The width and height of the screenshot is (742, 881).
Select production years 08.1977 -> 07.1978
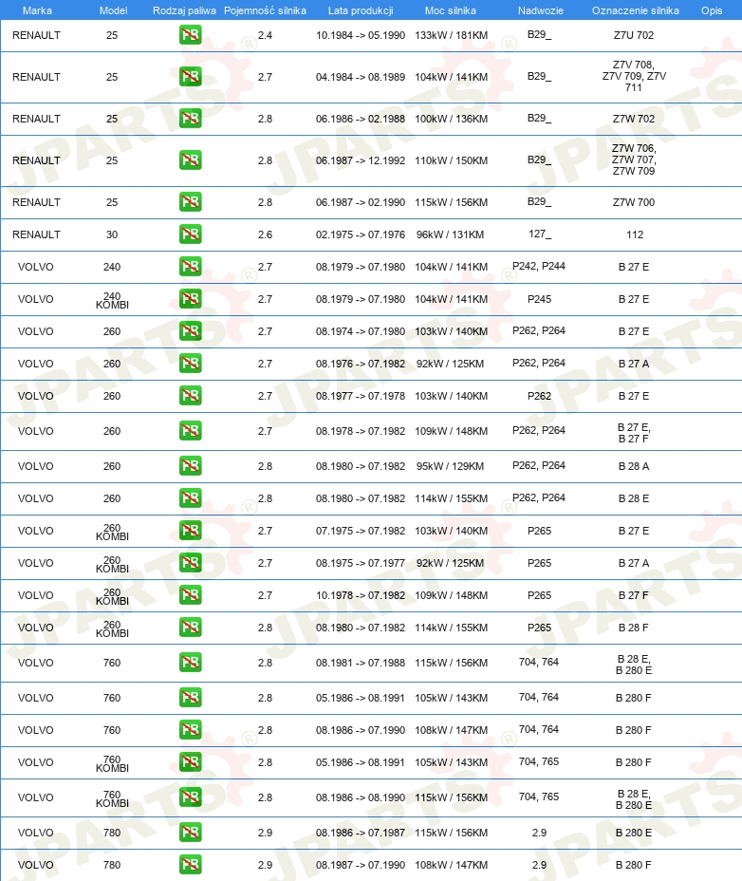360,396
